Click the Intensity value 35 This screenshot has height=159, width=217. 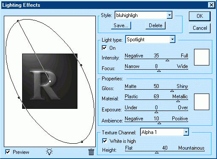point(156,56)
